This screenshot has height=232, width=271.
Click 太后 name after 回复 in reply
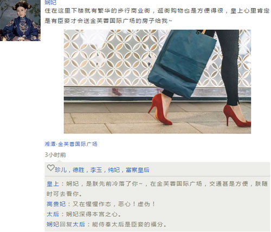click(79, 224)
